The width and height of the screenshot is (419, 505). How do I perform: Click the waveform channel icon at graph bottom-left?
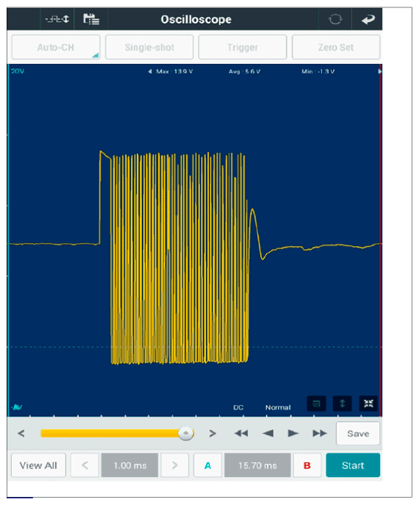click(x=17, y=407)
